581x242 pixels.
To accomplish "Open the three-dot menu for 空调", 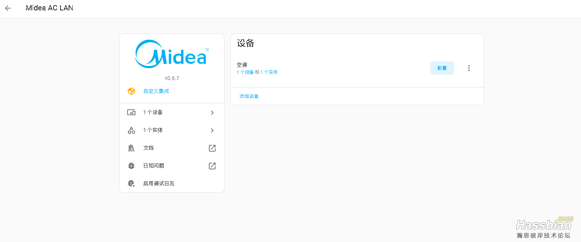I will [469, 68].
